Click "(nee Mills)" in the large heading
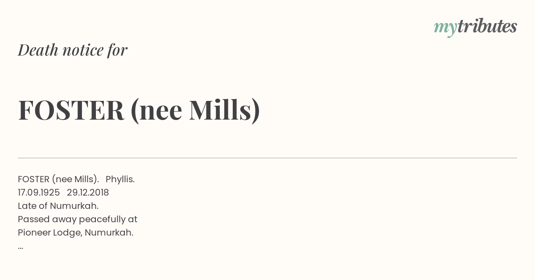Image resolution: width=535 pixels, height=280 pixels. 195,110
